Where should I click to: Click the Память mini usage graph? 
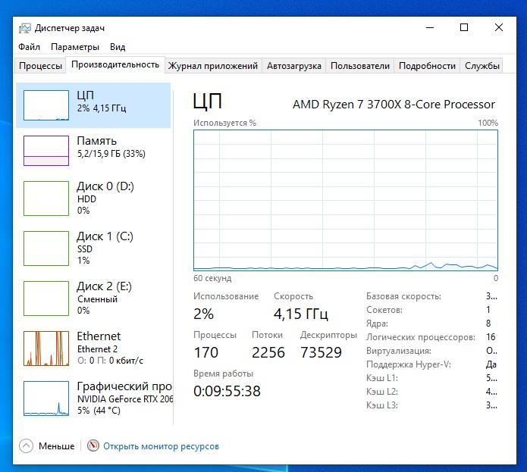(x=46, y=151)
